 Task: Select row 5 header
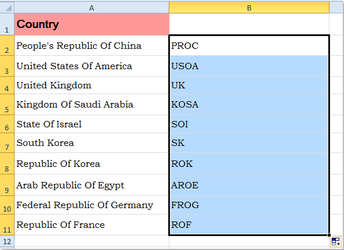tap(7, 104)
